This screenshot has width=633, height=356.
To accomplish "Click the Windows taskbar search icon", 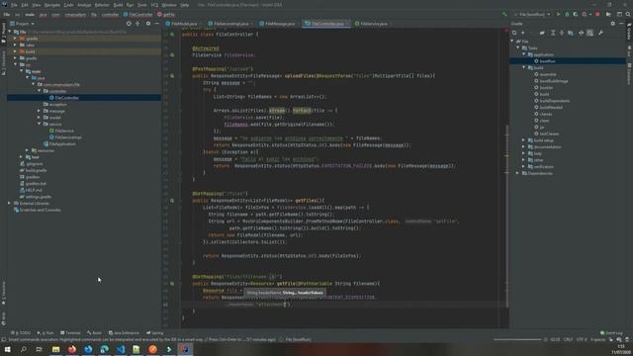I will point(24,349).
